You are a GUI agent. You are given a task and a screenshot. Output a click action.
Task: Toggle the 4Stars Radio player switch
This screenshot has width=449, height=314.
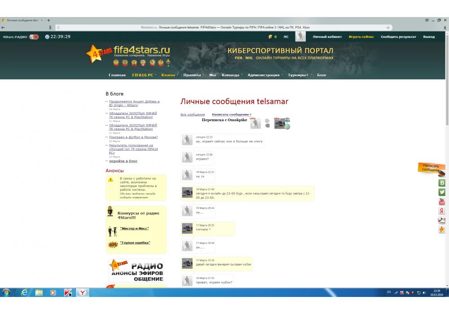click(x=34, y=37)
